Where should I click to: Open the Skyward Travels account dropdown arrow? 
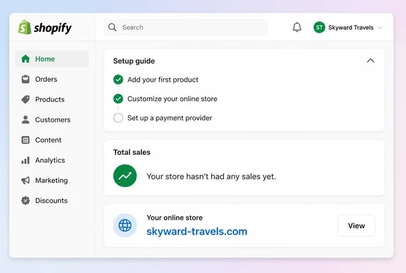click(380, 28)
